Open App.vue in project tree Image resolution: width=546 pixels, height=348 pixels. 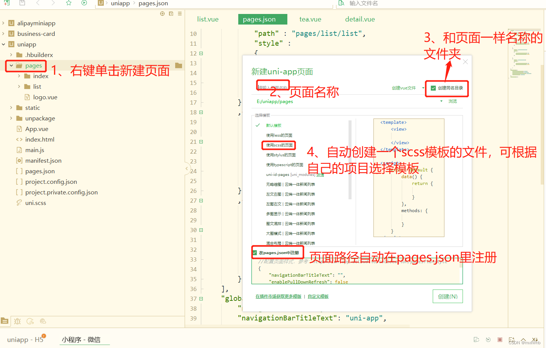click(37, 129)
